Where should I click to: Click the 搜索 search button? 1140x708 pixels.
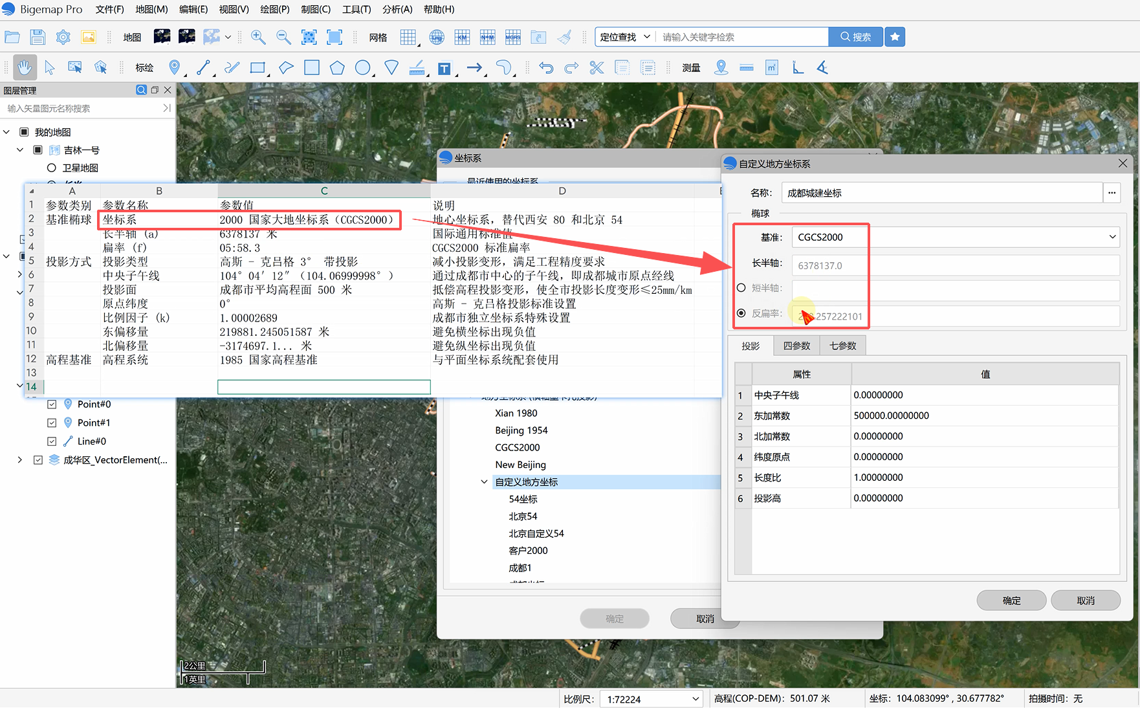point(855,37)
